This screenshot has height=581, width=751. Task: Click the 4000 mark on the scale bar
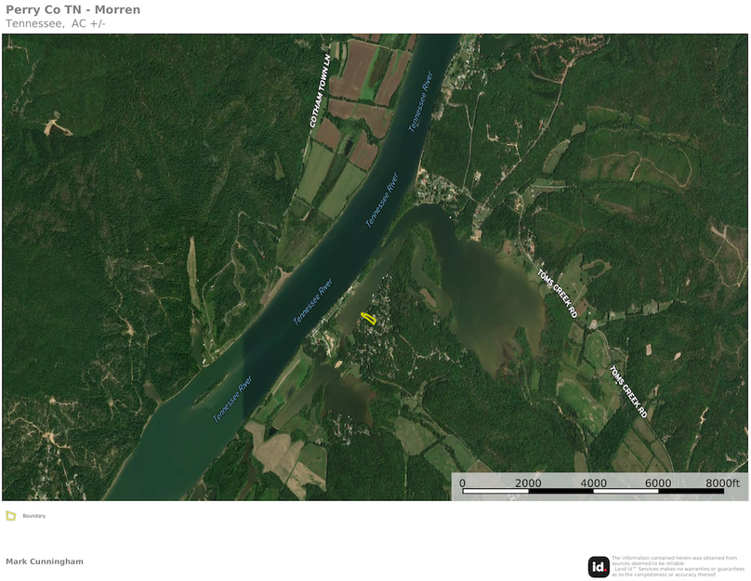tap(593, 483)
